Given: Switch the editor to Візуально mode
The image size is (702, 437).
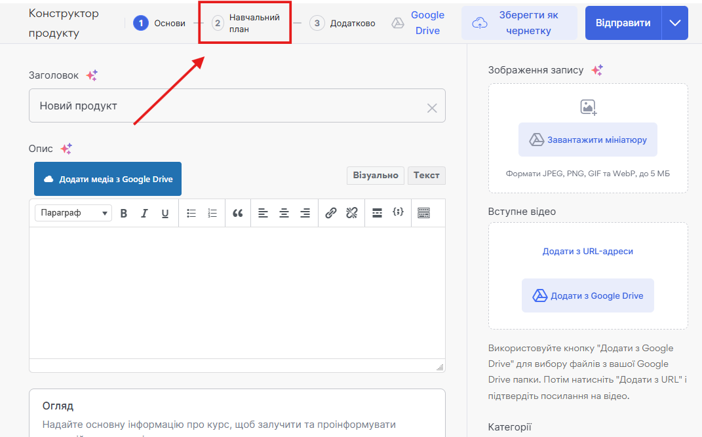Looking at the screenshot, I should (x=375, y=176).
